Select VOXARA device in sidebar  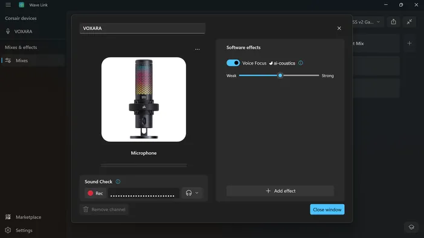coord(33,31)
